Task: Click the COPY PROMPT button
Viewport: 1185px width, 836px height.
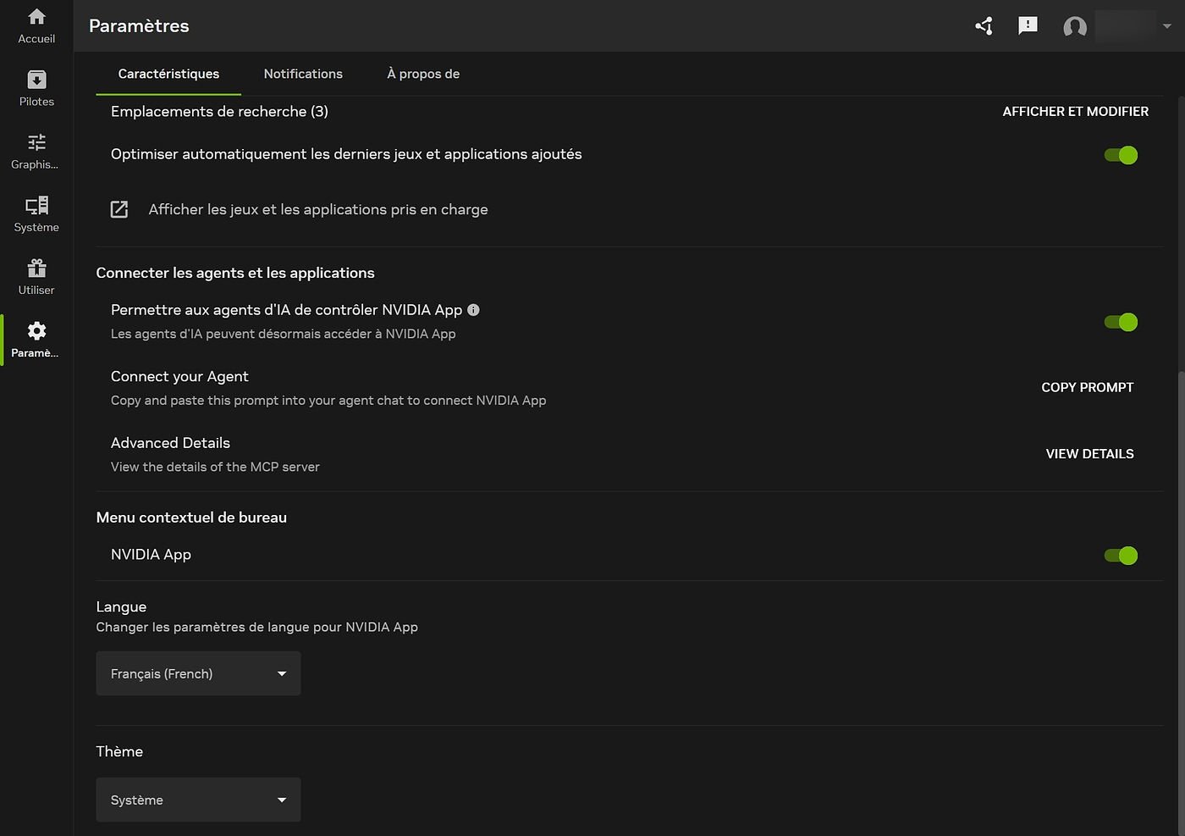Action: [x=1088, y=387]
